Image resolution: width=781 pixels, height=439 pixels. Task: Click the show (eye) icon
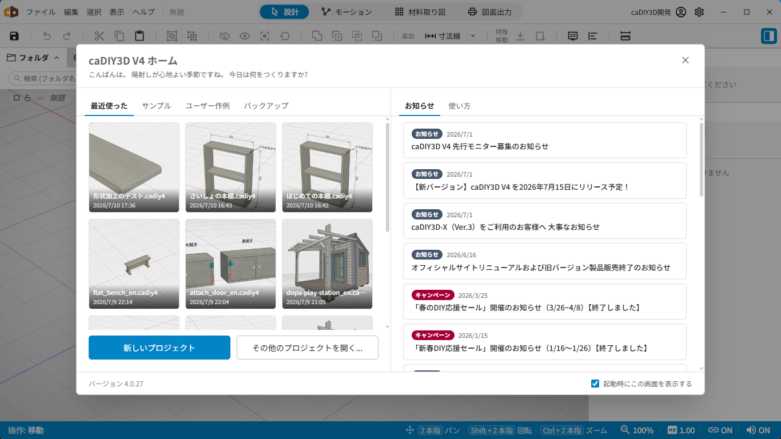pos(245,36)
